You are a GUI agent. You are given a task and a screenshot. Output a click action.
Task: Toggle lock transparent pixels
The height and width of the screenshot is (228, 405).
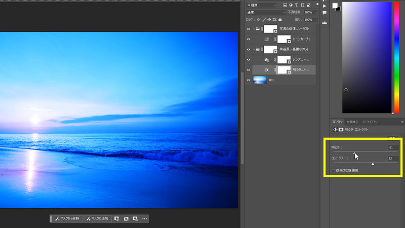pos(259,20)
